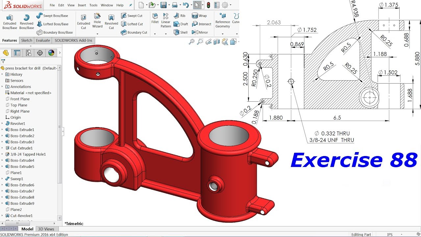Click the Print icon
The image size is (421, 237).
pyautogui.click(x=175, y=5)
